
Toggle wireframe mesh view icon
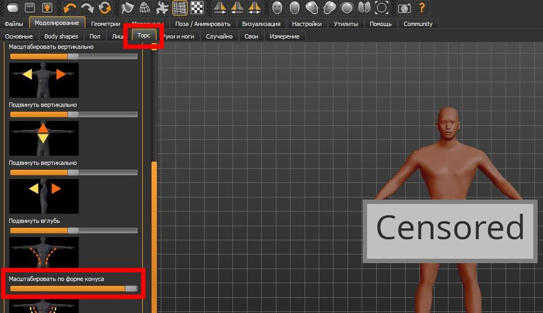(x=145, y=8)
